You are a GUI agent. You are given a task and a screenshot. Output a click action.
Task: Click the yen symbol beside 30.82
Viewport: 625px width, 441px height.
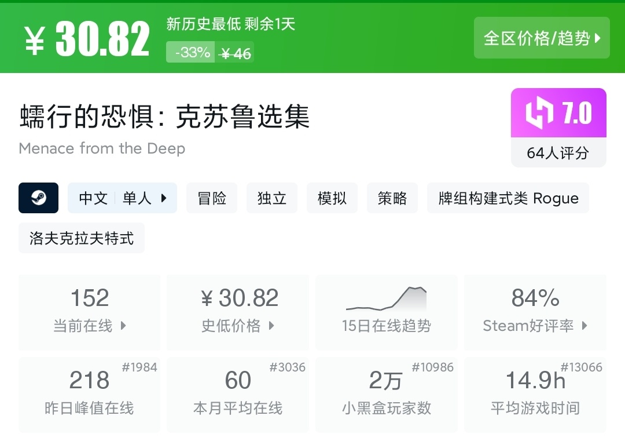tap(34, 41)
